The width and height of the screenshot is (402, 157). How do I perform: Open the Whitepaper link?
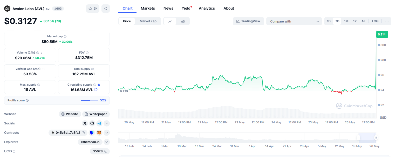[96, 114]
